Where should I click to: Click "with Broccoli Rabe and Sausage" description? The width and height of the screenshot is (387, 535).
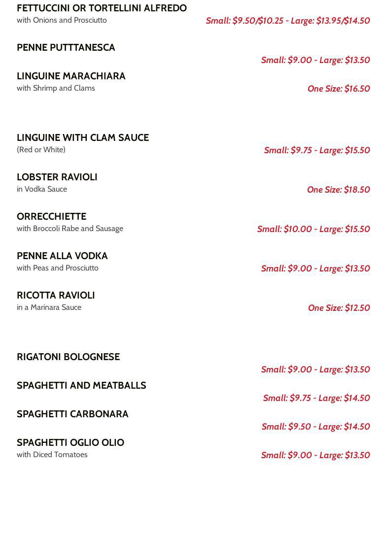tap(70, 229)
